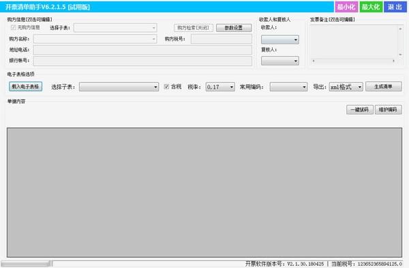The width and height of the screenshot is (409, 268).
Task: Click the 地址电话 input field
Action: [x=142, y=50]
